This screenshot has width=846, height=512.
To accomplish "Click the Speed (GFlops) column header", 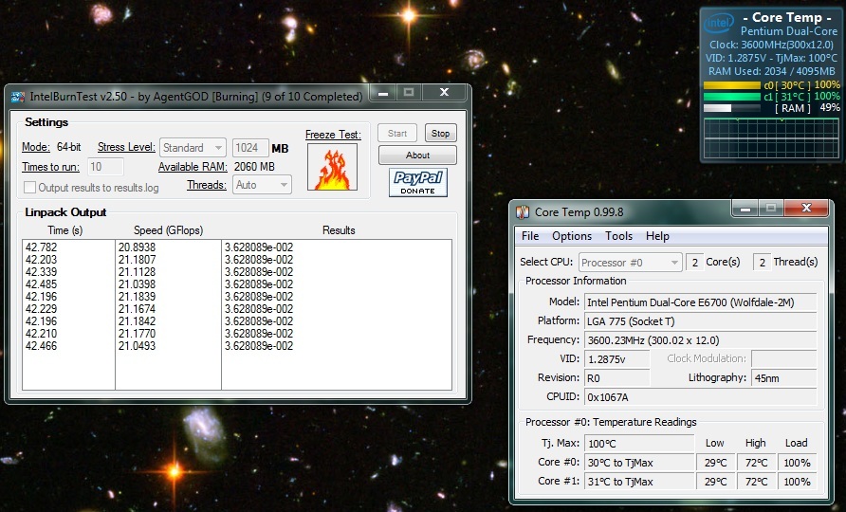I will [x=168, y=230].
